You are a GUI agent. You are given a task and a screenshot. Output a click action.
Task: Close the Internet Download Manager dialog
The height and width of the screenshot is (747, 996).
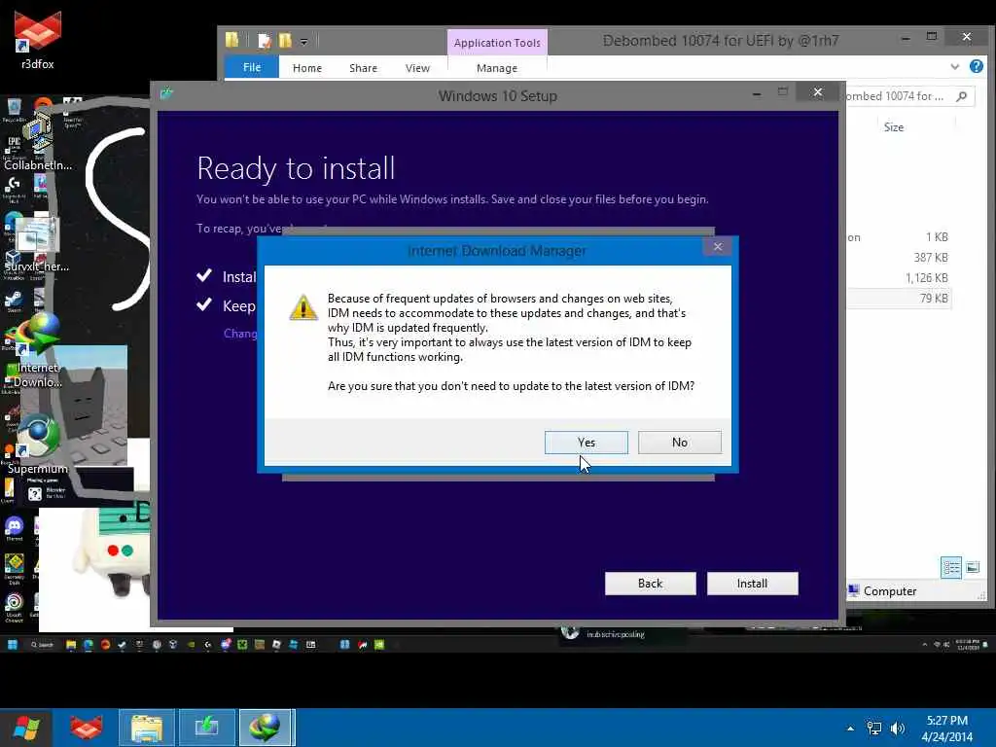[x=717, y=246]
